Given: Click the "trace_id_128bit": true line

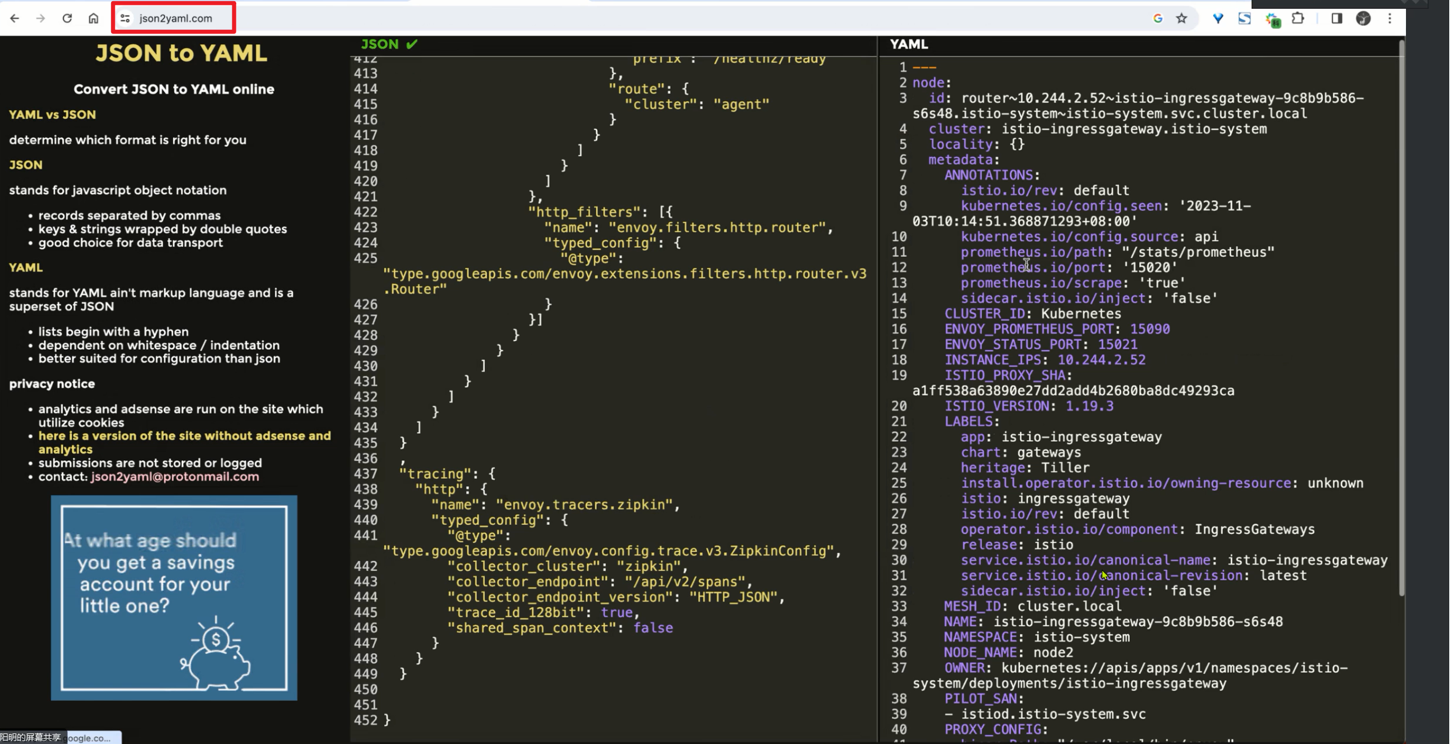Looking at the screenshot, I should 544,612.
